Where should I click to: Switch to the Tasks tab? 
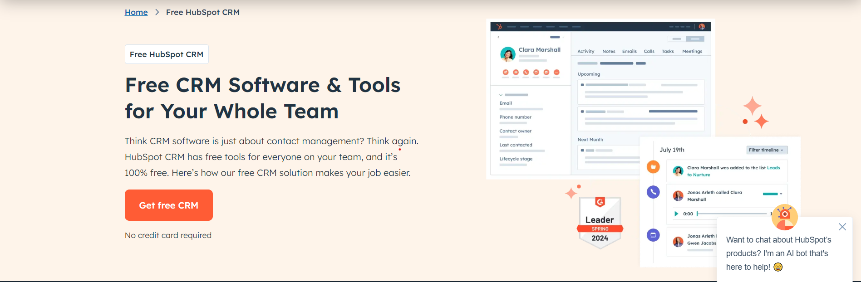point(668,52)
